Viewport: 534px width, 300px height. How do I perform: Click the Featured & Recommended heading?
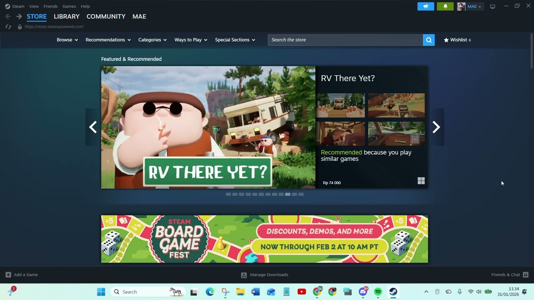[131, 59]
